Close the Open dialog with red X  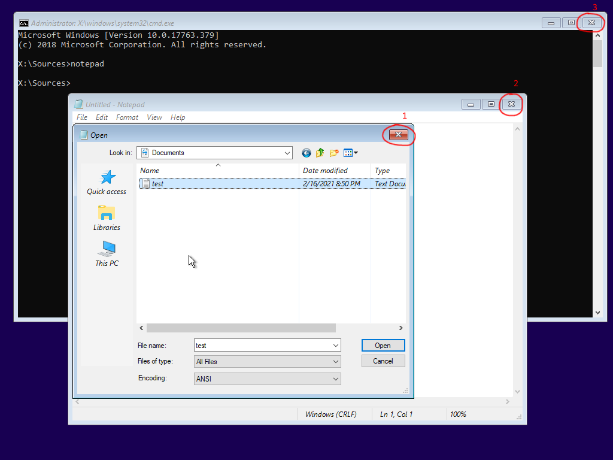[398, 135]
